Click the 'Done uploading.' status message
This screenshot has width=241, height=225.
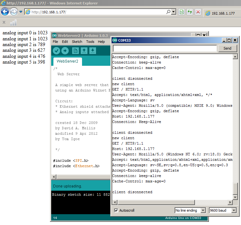(67, 186)
